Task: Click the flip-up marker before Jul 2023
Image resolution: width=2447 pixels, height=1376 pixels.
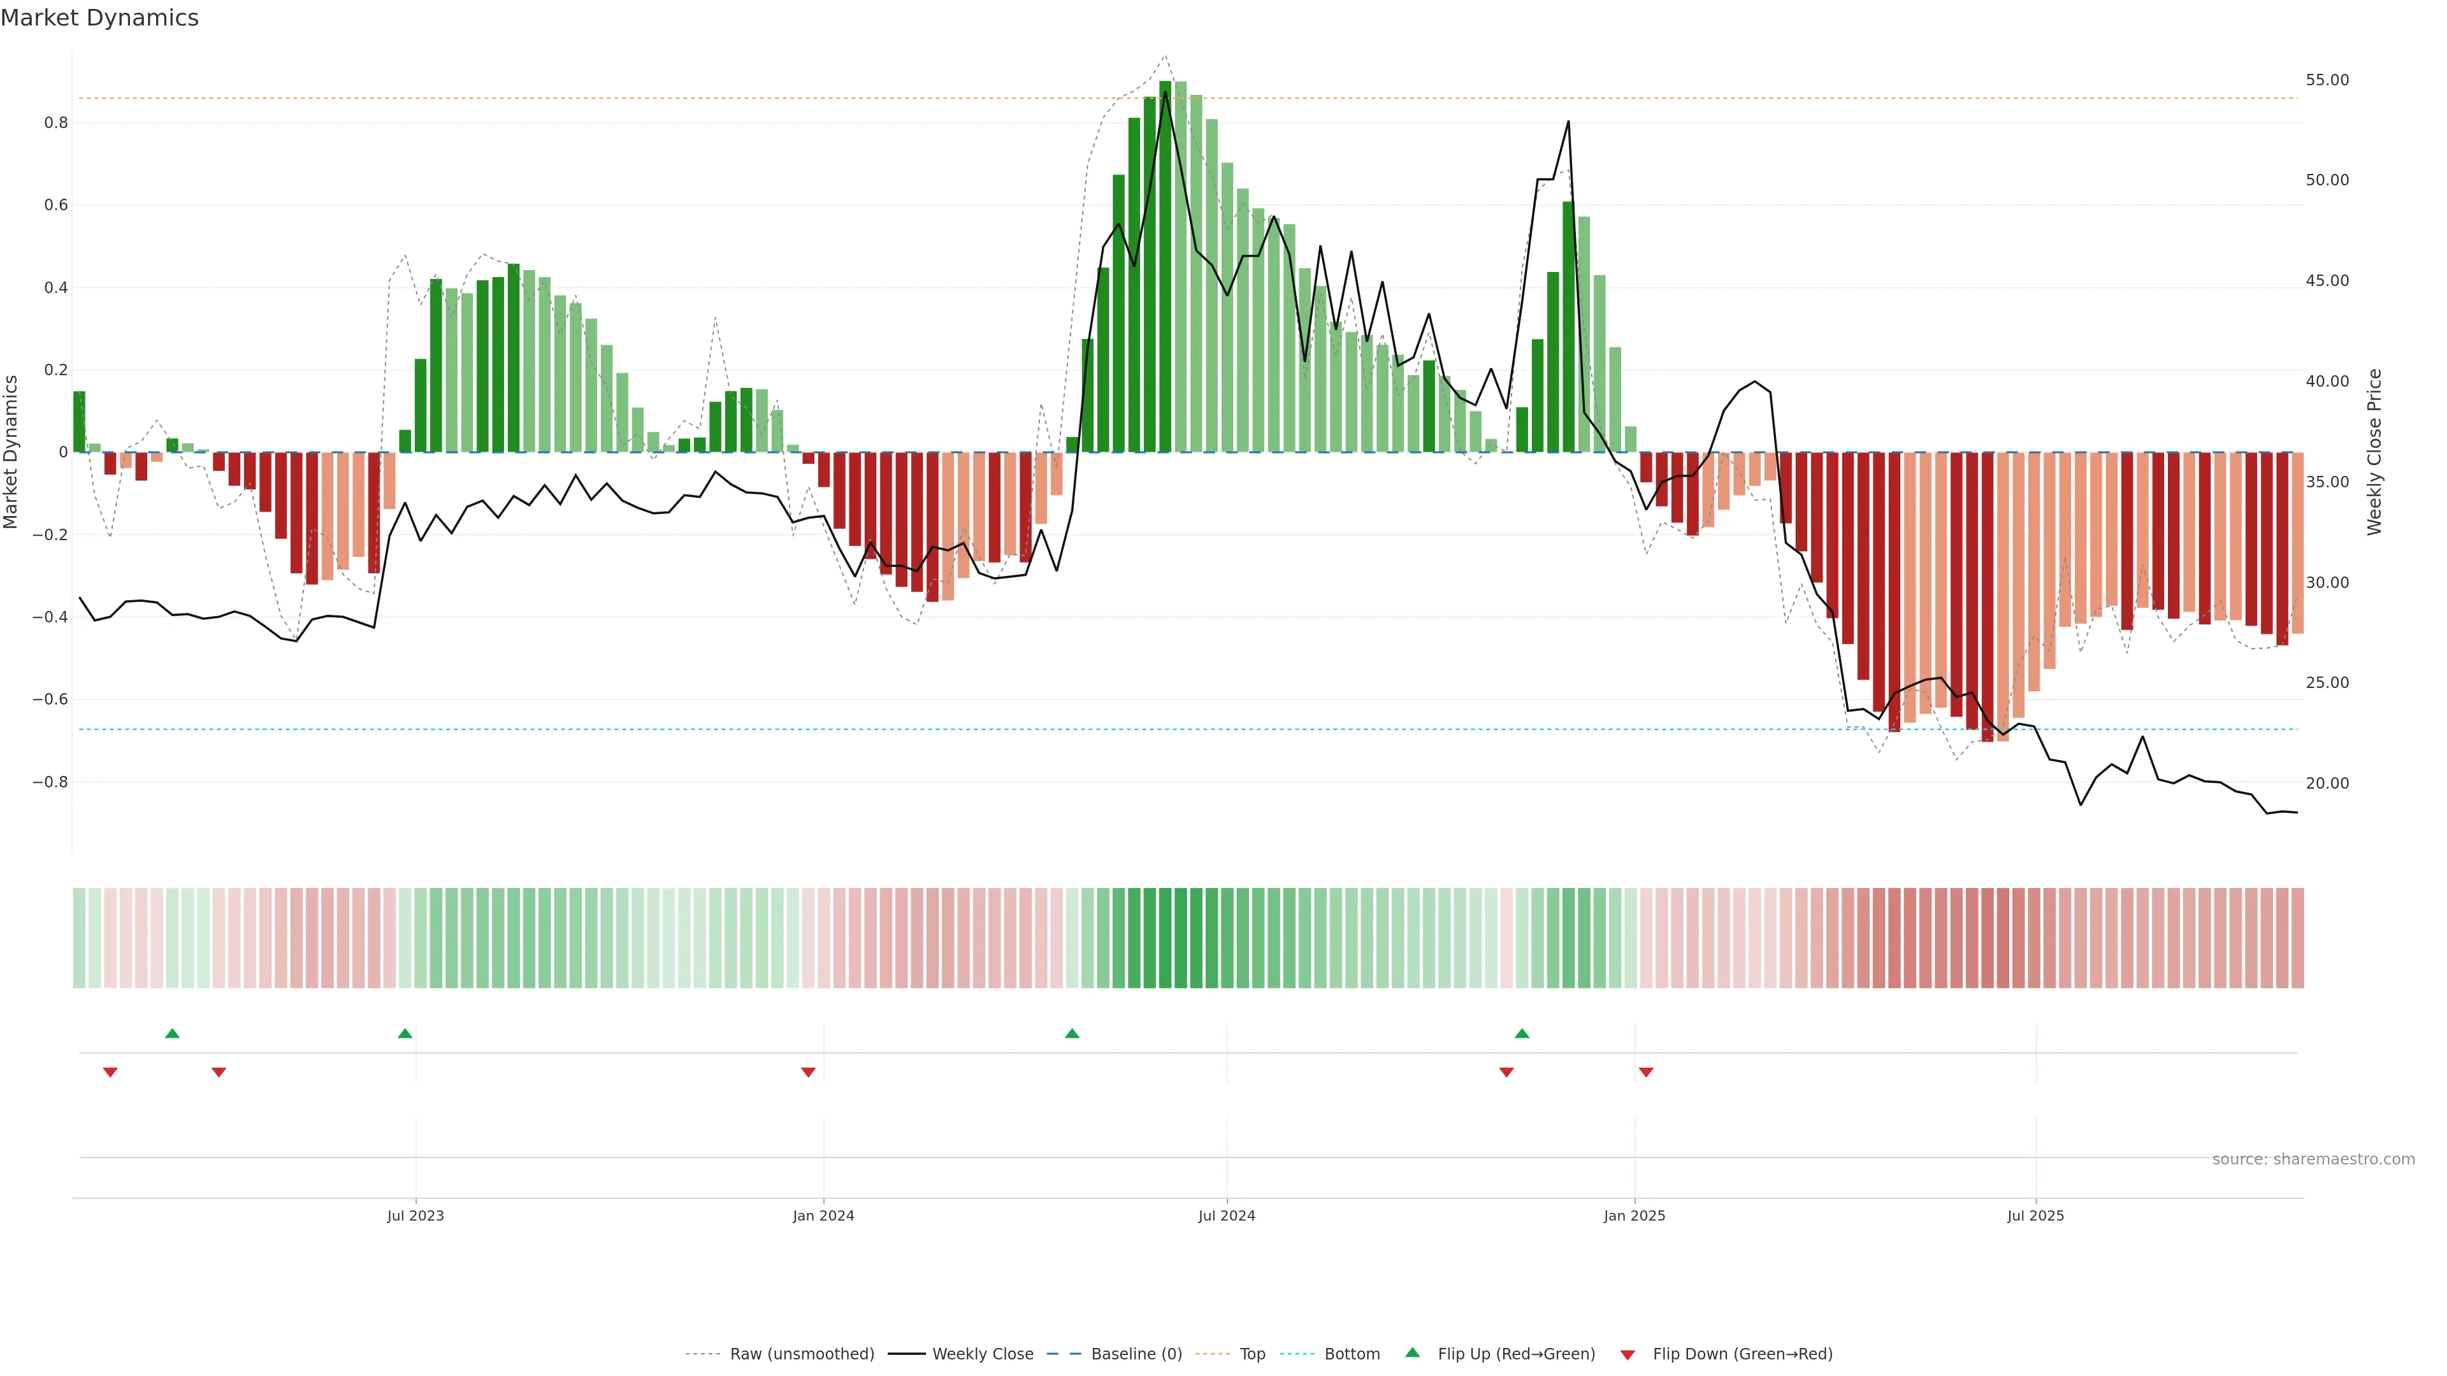Action: (x=405, y=1033)
